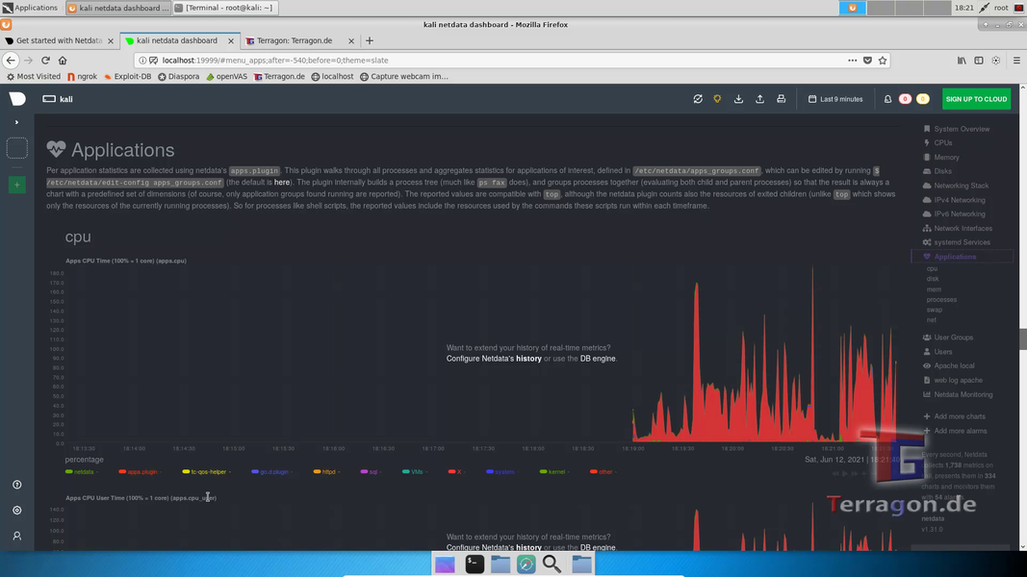Open the help question mark icon in left sidebar
1027x577 pixels.
point(17,485)
